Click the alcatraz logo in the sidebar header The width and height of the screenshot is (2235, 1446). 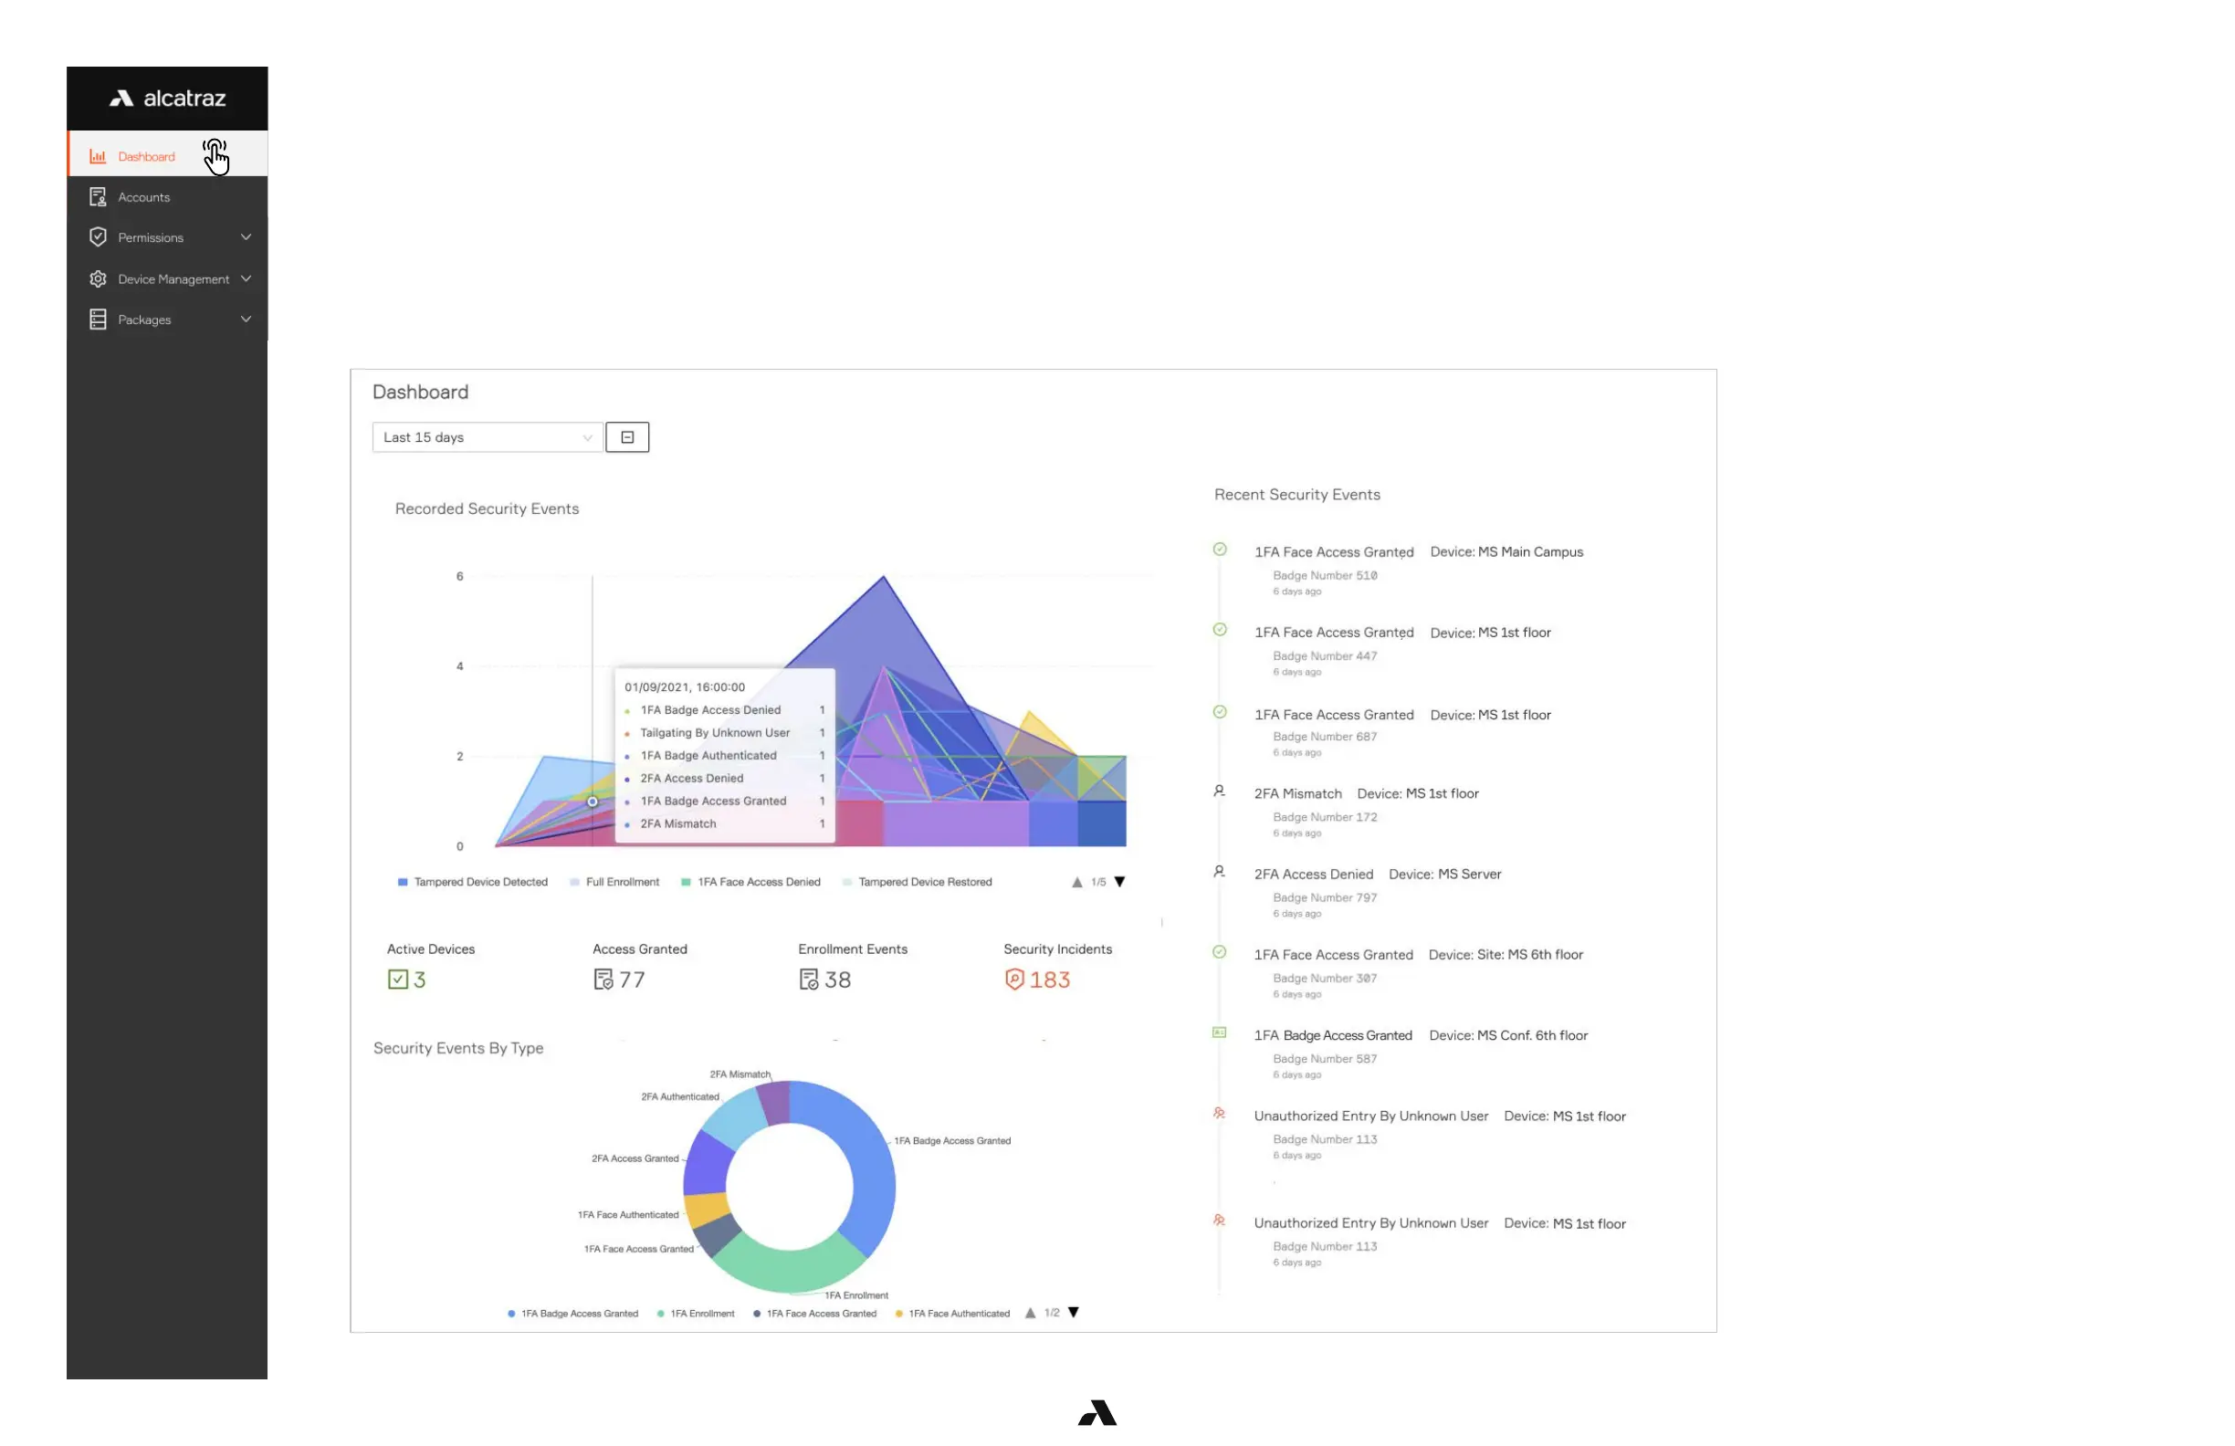[x=167, y=99]
